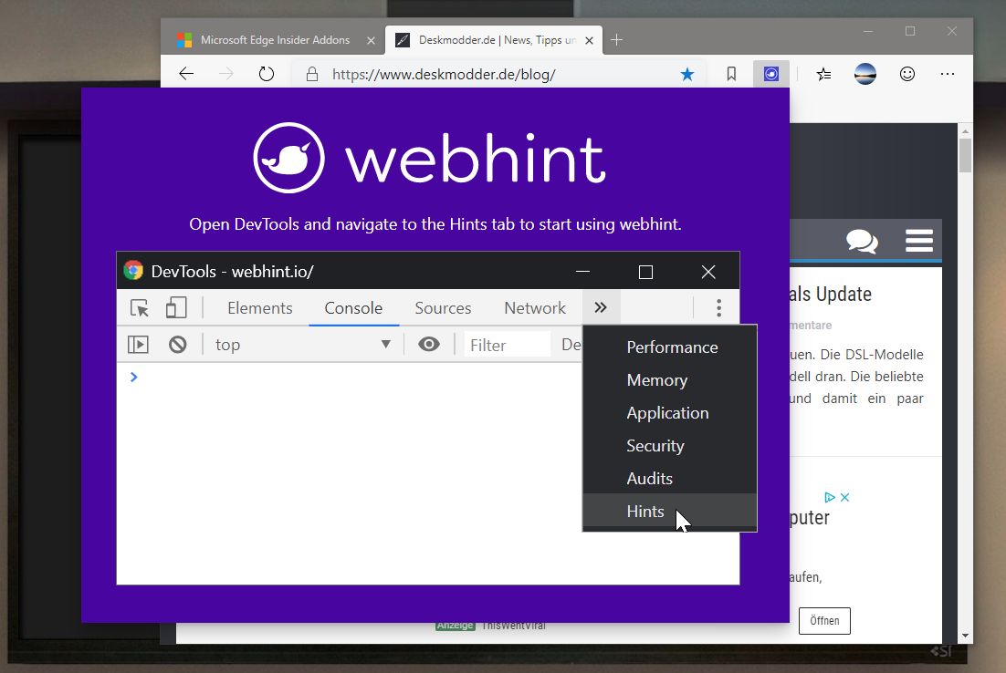Open browser settings three-dot menu

[x=948, y=74]
